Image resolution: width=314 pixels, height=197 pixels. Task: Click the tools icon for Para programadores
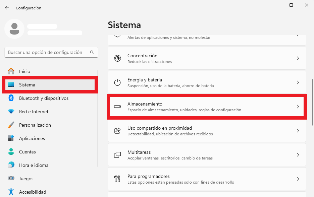pyautogui.click(x=117, y=179)
